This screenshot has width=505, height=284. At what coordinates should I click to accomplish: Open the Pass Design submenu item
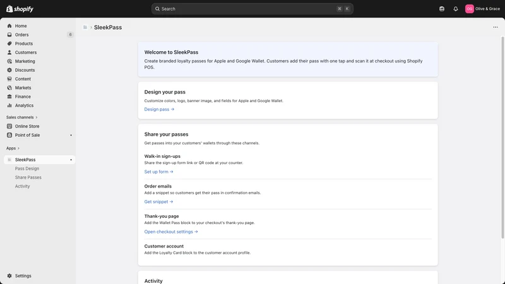pos(27,169)
